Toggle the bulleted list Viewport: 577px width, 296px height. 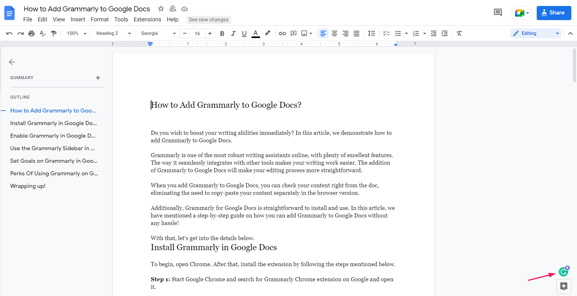pos(399,33)
